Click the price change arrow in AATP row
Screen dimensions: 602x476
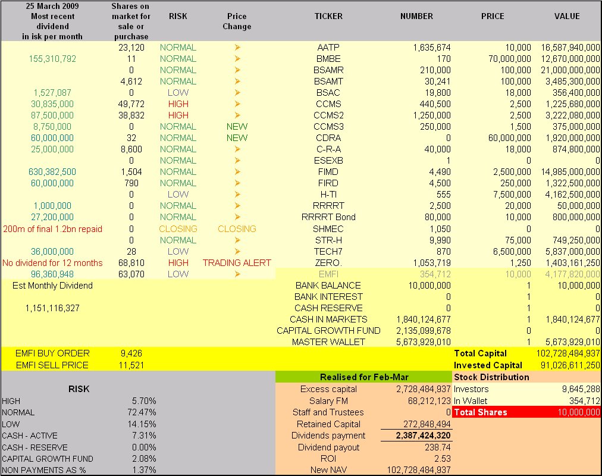[x=237, y=47]
